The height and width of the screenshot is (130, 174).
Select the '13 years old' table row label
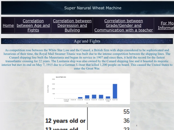click(62, 129)
